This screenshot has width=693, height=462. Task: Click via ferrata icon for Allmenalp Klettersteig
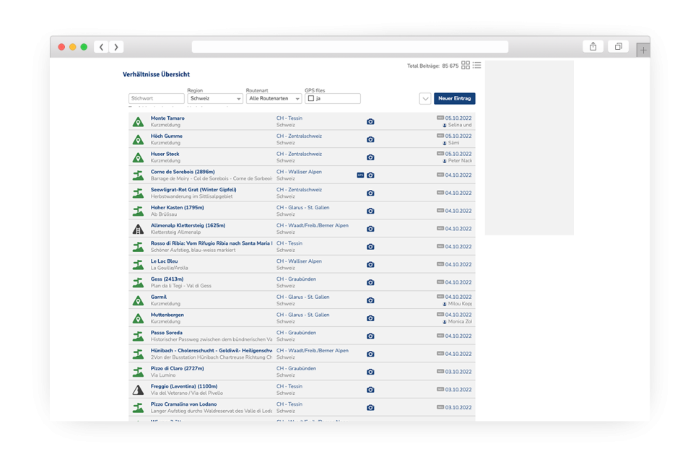point(138,229)
